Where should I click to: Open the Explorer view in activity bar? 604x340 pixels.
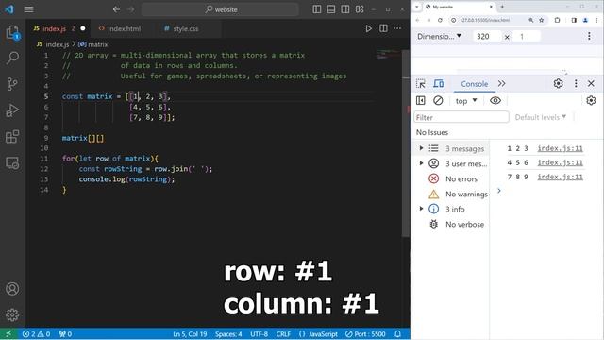(x=12, y=32)
